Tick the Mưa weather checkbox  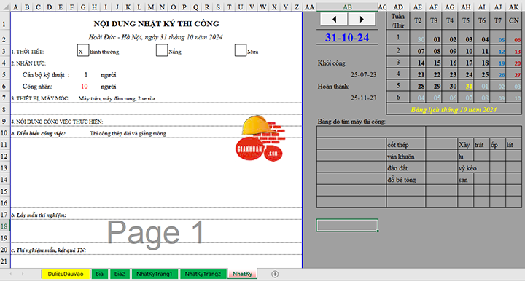pos(241,50)
